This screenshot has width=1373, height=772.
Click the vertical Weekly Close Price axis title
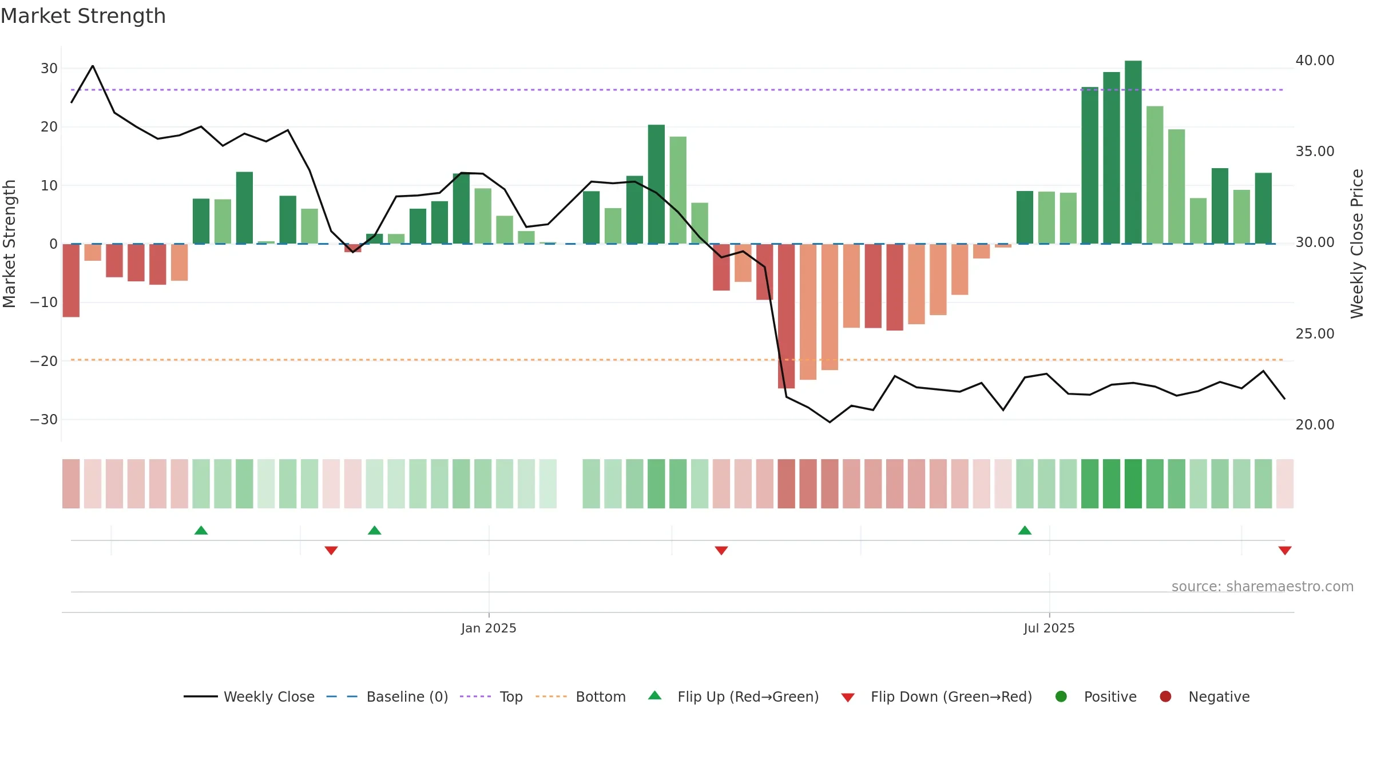pos(1357,244)
